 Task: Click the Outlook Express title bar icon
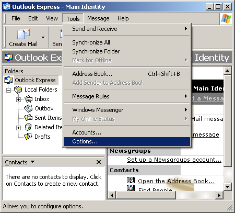tap(7, 7)
